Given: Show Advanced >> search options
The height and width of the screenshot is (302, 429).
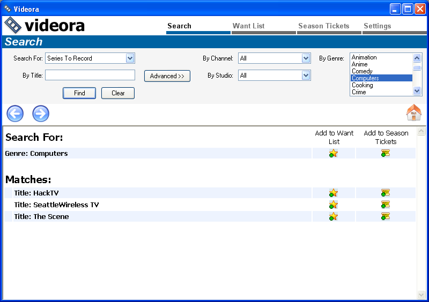Looking at the screenshot, I should (167, 76).
